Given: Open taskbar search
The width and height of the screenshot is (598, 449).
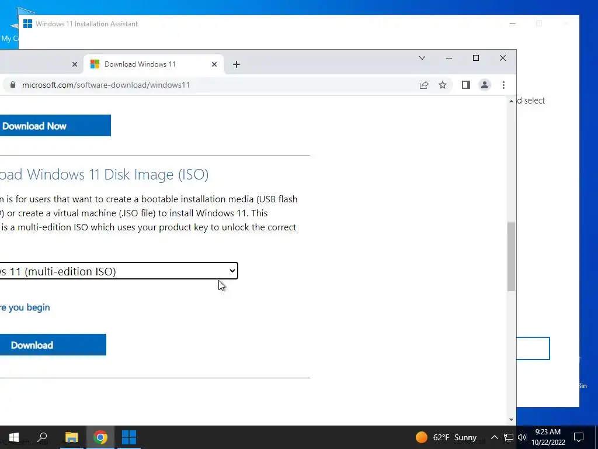Looking at the screenshot, I should click(42, 437).
